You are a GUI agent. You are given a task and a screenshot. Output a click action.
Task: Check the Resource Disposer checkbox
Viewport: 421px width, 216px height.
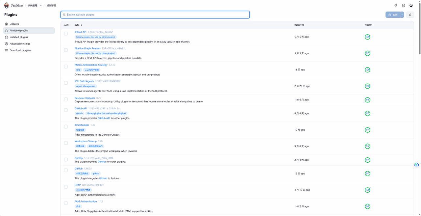click(x=66, y=99)
